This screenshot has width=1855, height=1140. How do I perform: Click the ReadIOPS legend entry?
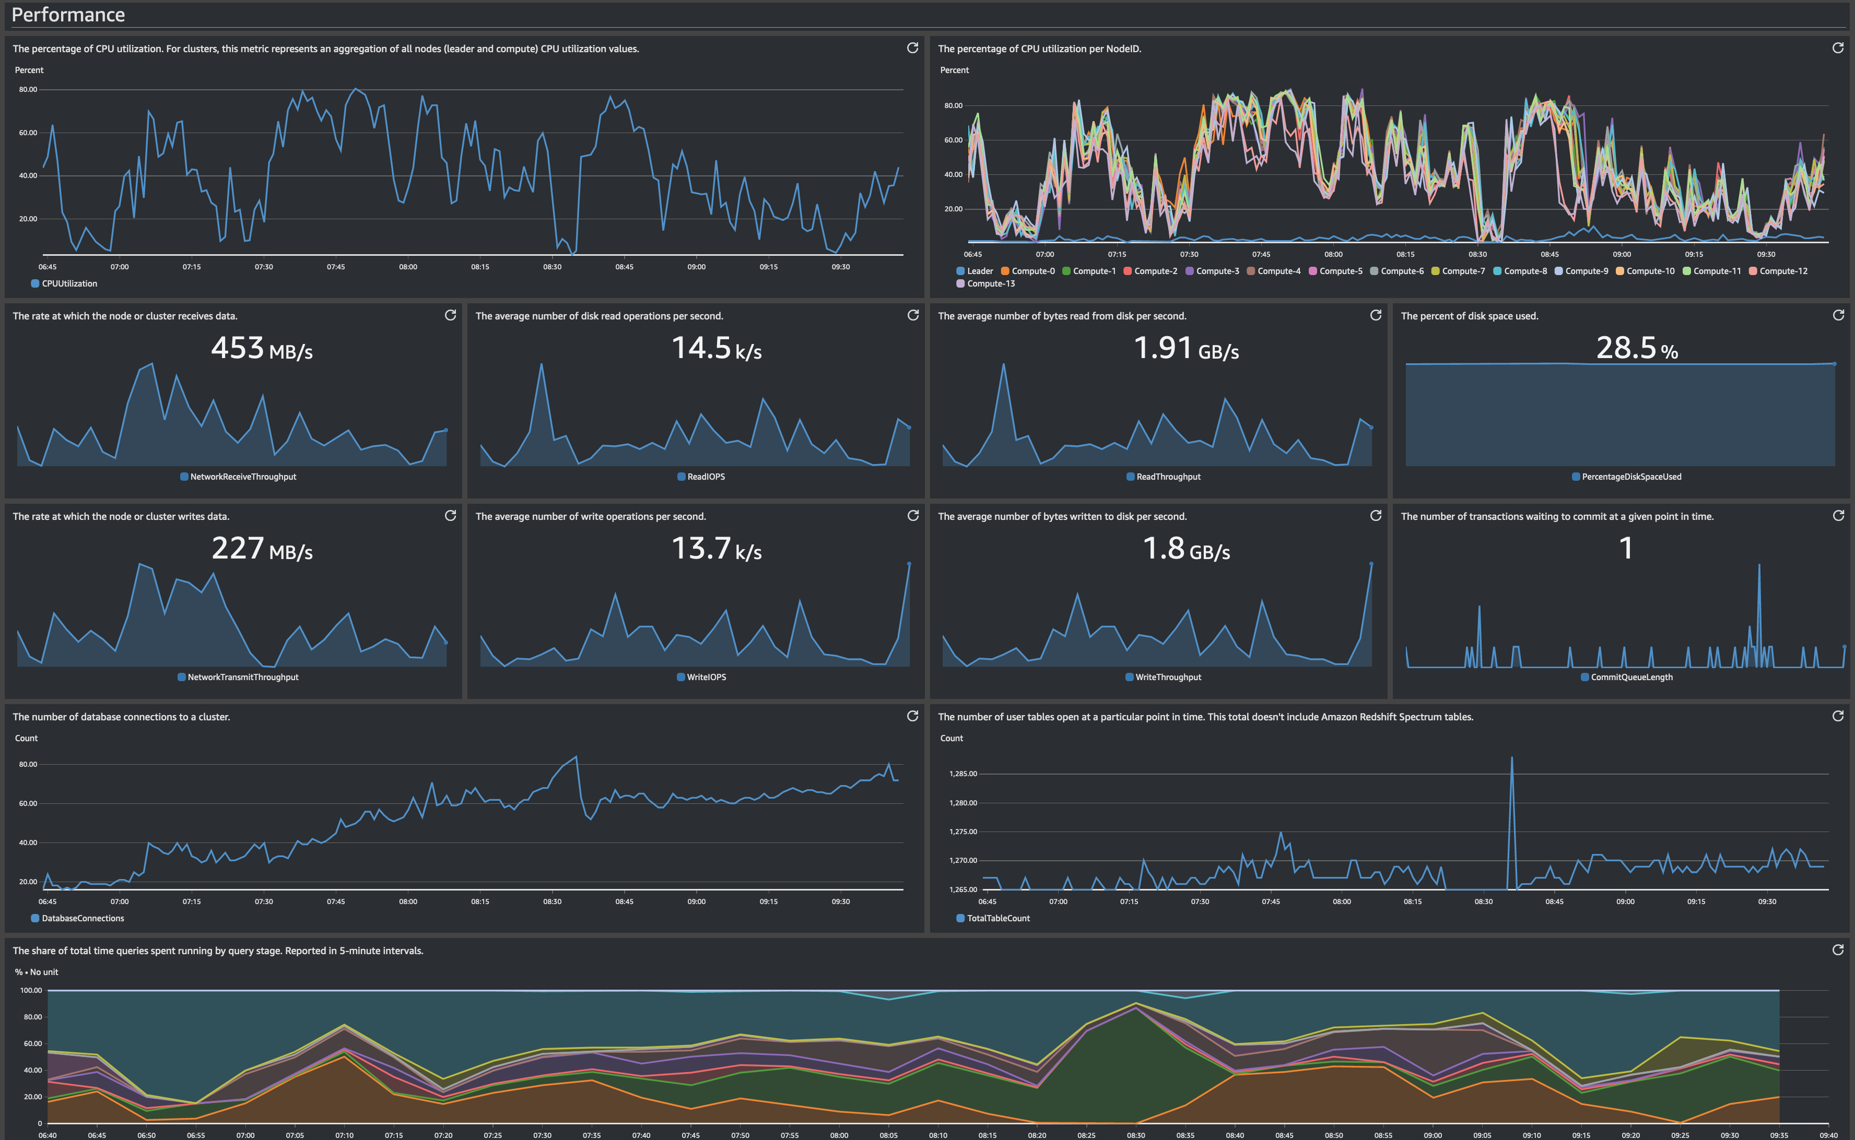701,477
